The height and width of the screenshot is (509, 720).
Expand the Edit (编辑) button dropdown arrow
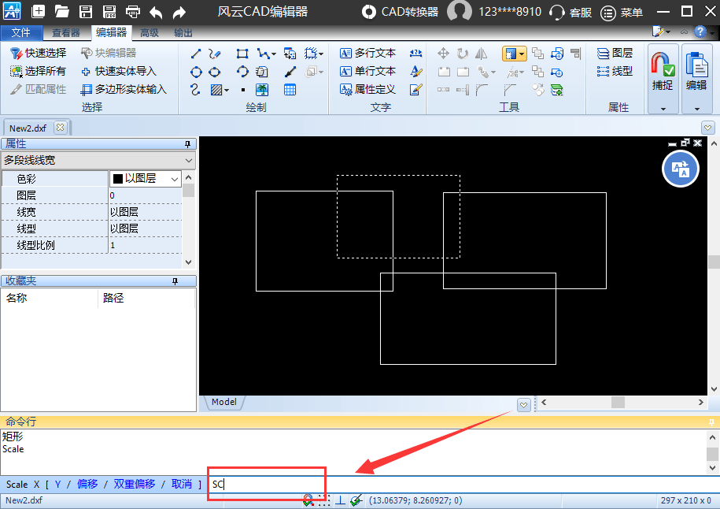[x=696, y=109]
